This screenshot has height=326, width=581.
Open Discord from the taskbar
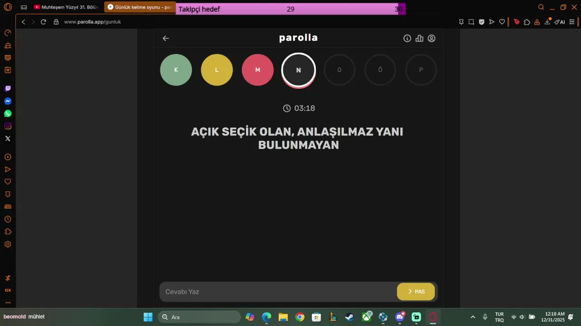coord(400,317)
